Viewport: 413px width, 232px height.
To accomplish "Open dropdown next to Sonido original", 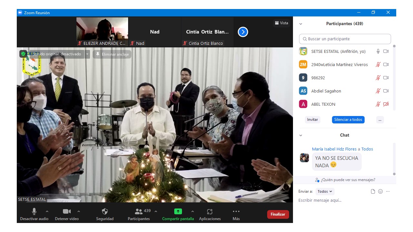I will (87, 54).
